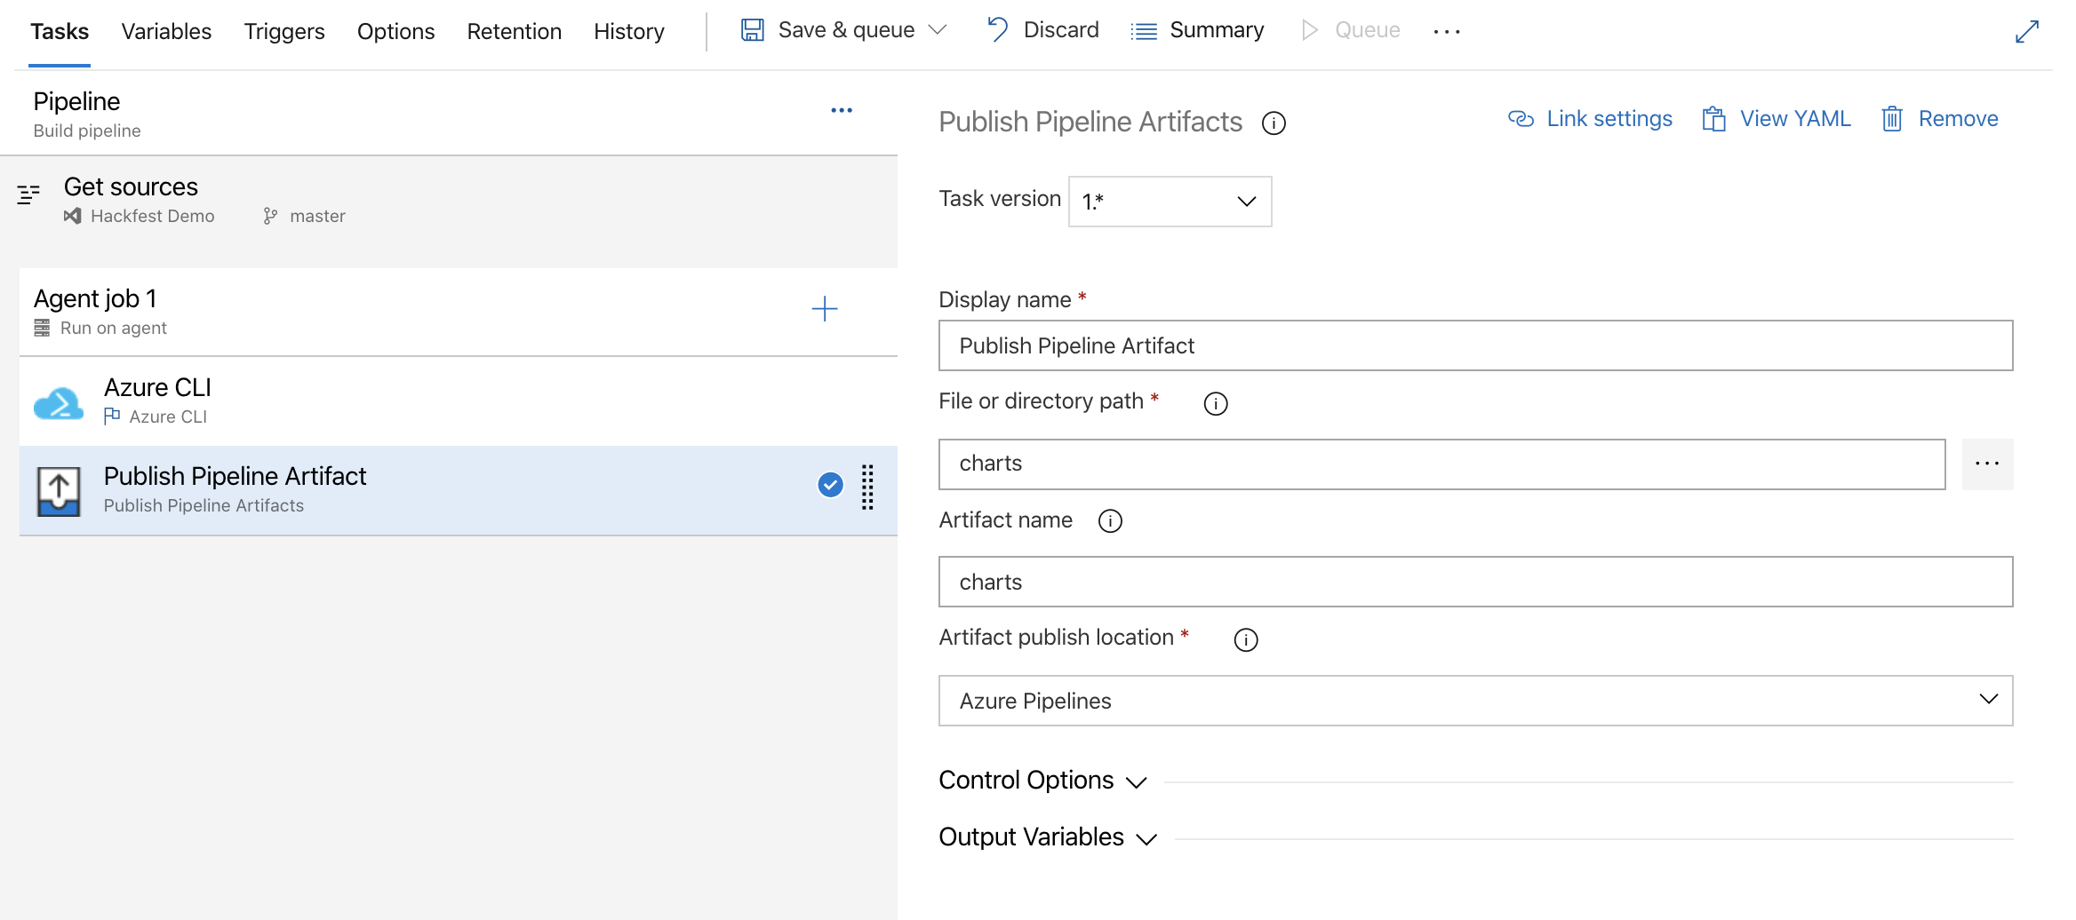Screen dimensions: 2076x920
Task: Open the pipeline Summary
Action: [x=1197, y=30]
